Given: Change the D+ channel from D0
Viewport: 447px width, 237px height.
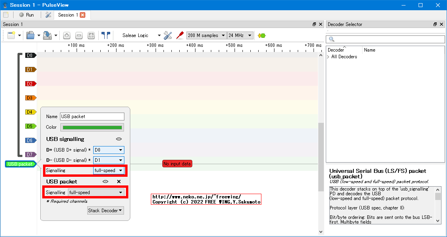Looking at the screenshot, I should coord(109,150).
